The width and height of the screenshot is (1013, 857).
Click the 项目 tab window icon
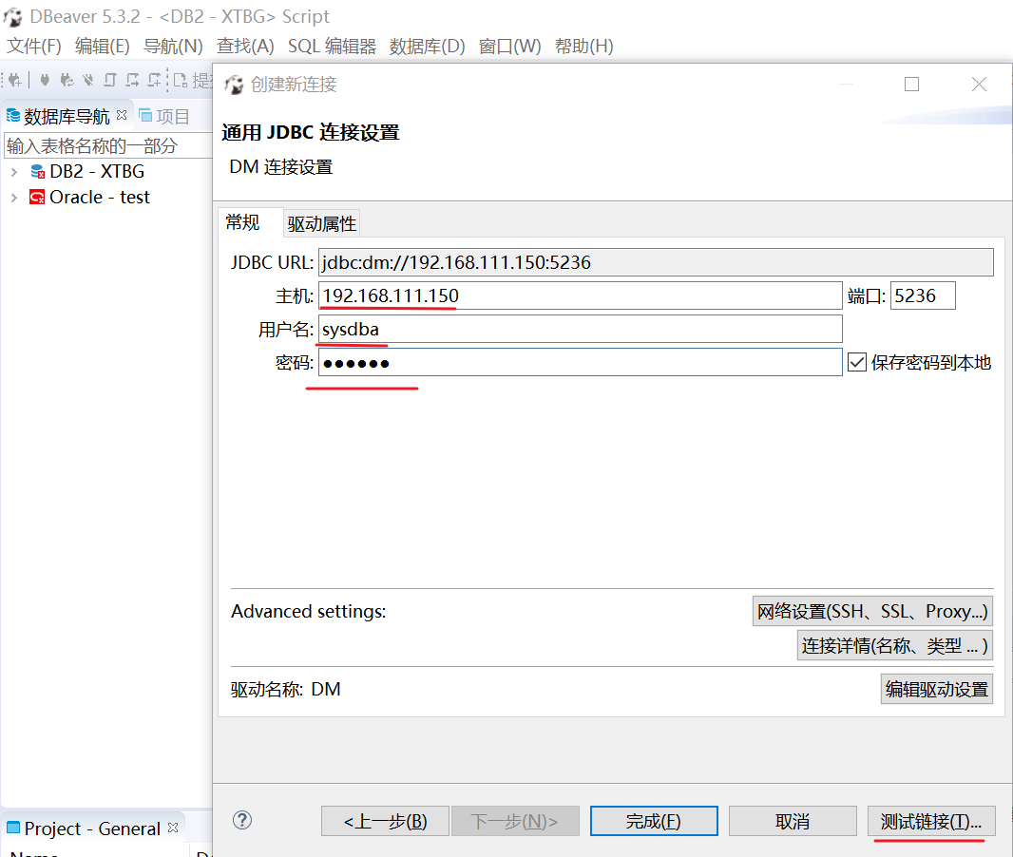click(x=146, y=116)
